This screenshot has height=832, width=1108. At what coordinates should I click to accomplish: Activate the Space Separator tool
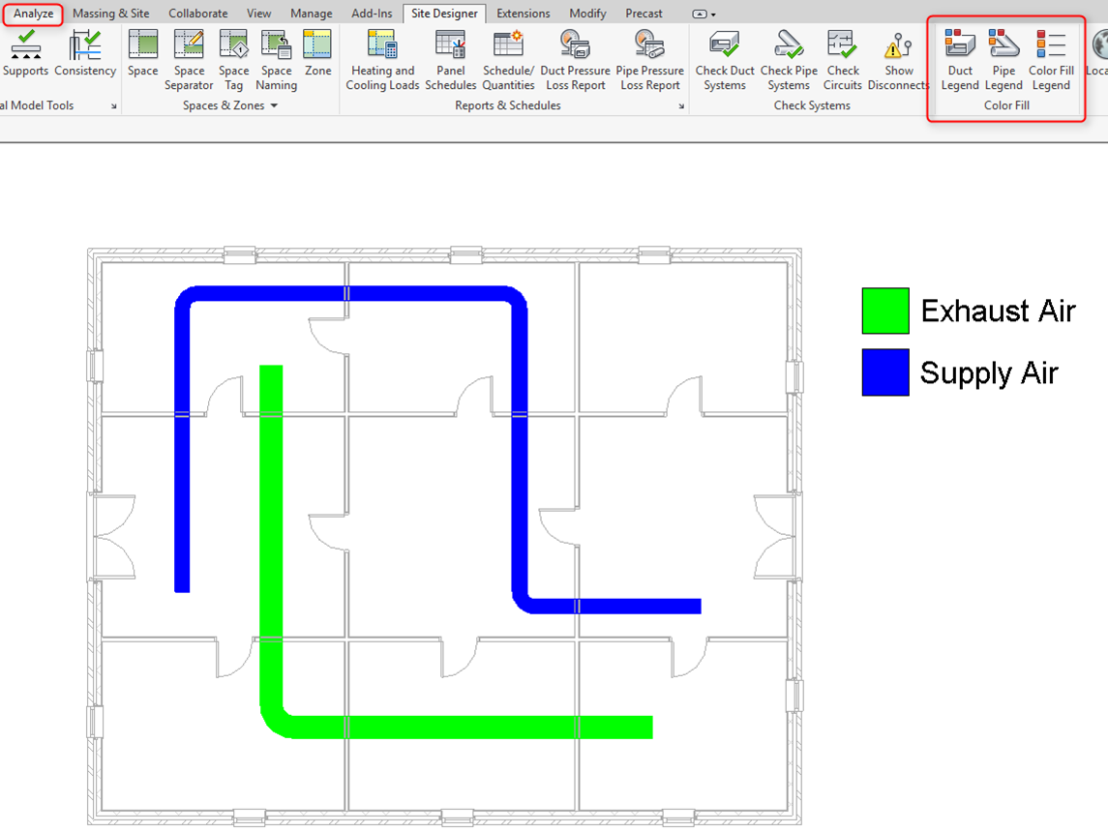[188, 58]
